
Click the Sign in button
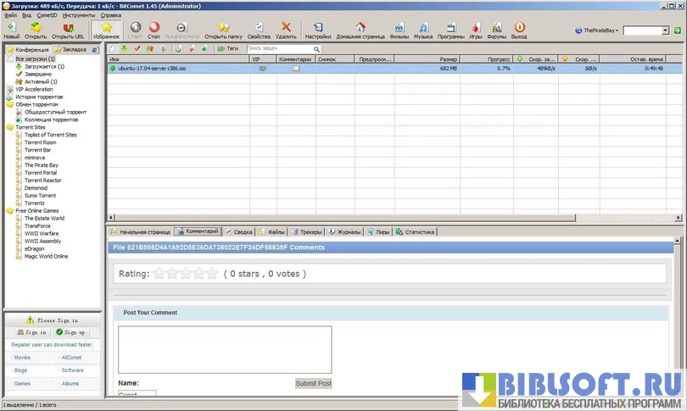[34, 332]
